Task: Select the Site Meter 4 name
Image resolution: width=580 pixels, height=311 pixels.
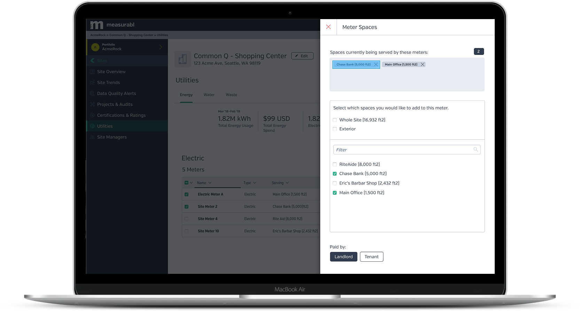Action: point(207,219)
